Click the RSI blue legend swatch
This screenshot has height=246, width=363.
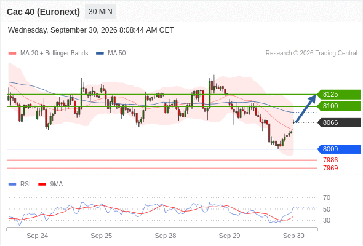(12, 184)
